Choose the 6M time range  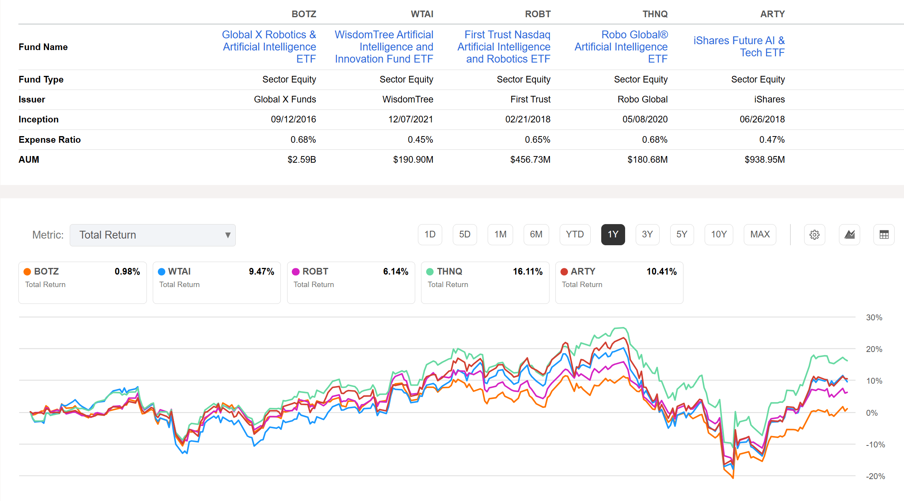(x=536, y=234)
